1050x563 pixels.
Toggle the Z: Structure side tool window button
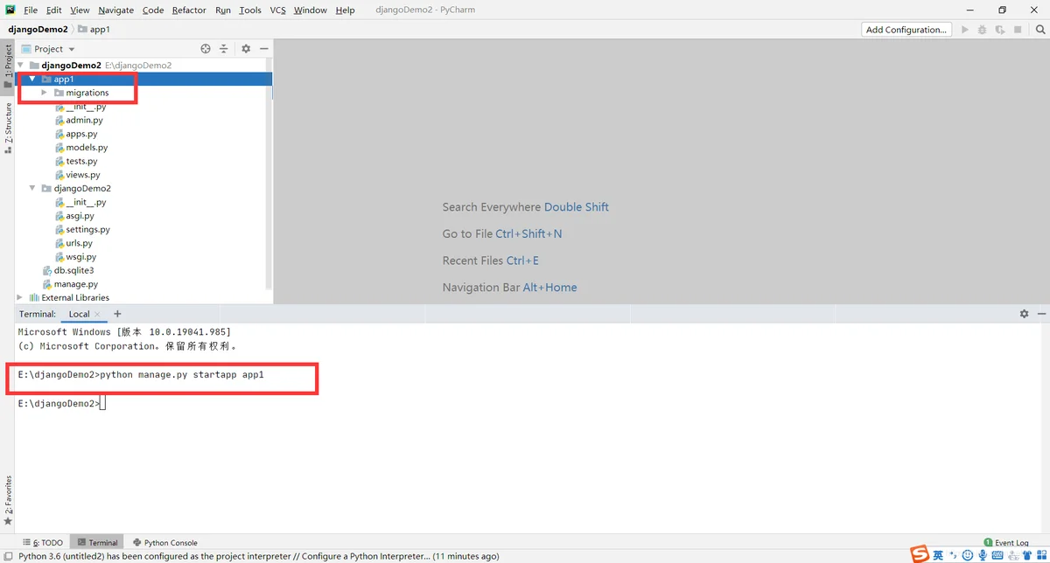click(8, 129)
